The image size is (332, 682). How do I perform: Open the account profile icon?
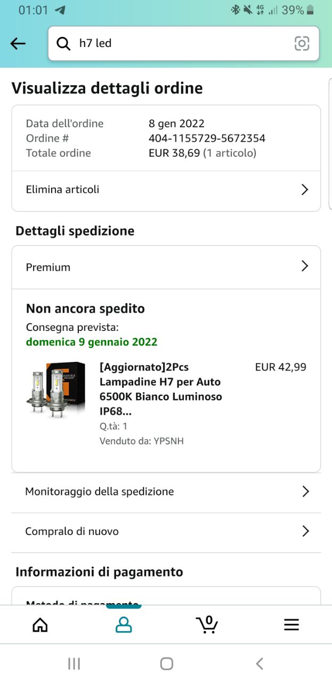pyautogui.click(x=124, y=624)
